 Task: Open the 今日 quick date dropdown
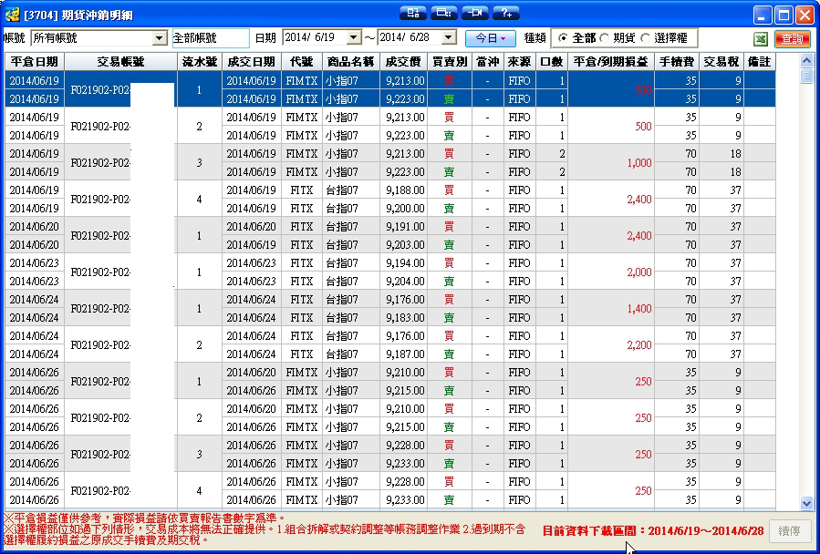(490, 38)
